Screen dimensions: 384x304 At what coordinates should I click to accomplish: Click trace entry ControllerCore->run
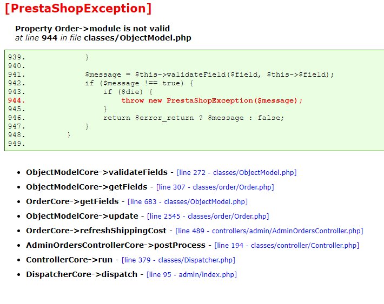(x=69, y=260)
